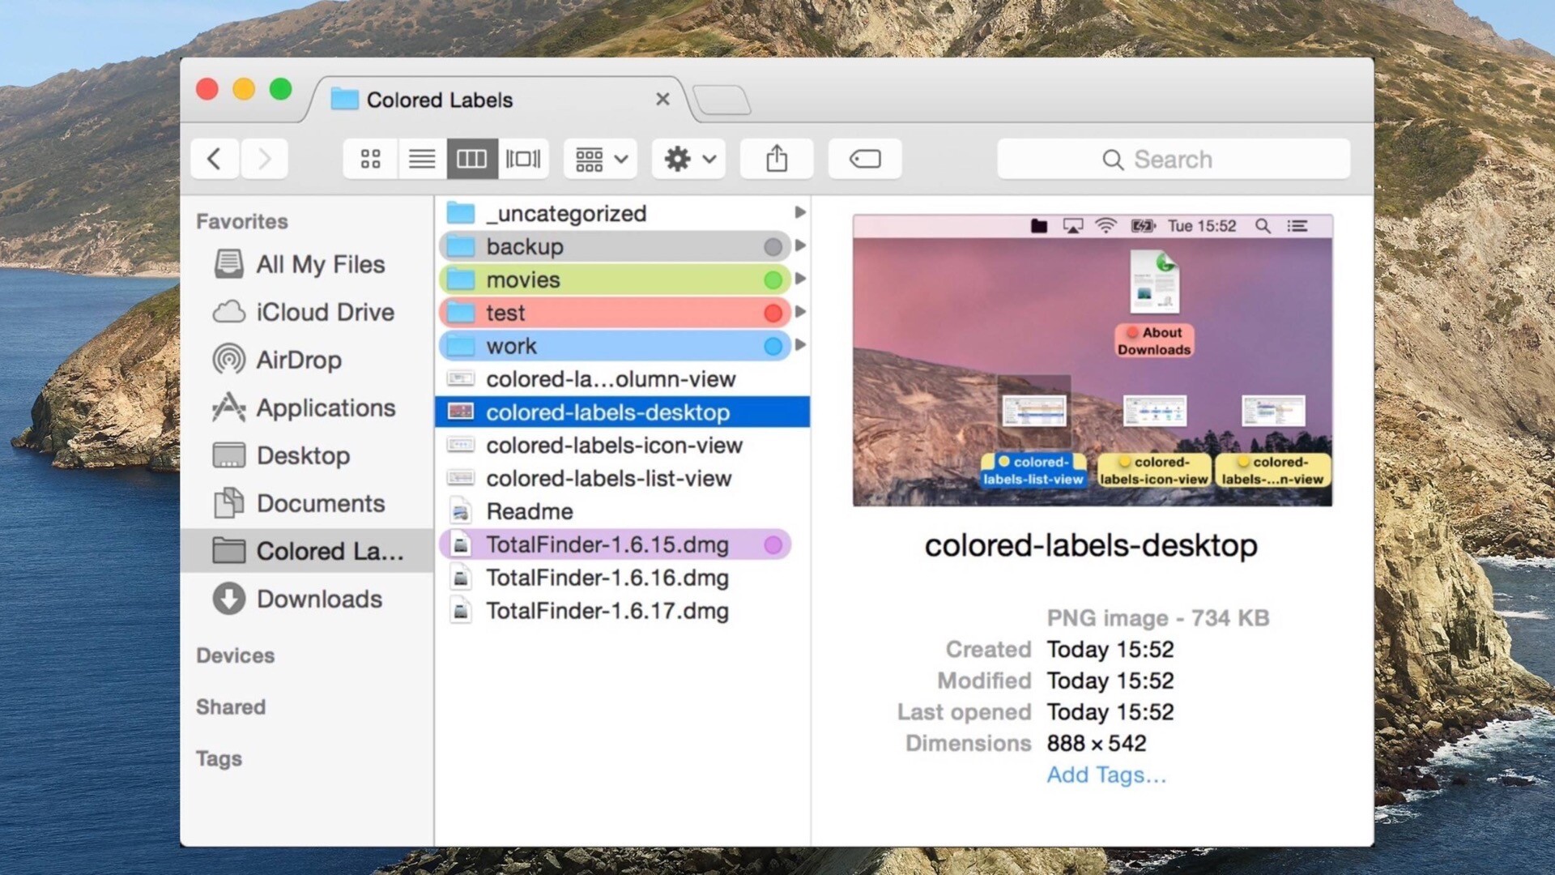
Task: Expand the movies folder arrow
Action: [x=800, y=279]
